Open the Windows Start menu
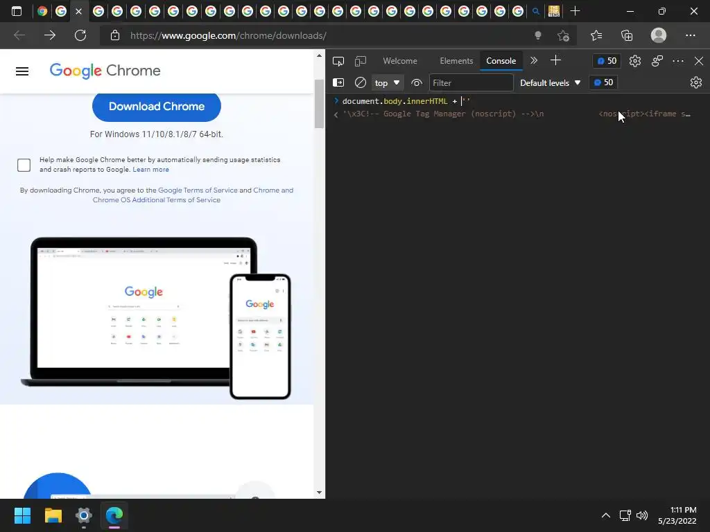Viewport: 710px width, 532px height. coord(22,515)
